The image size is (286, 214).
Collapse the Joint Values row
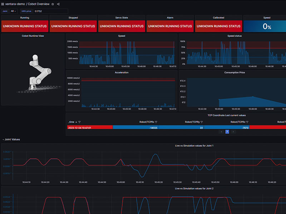(3, 139)
